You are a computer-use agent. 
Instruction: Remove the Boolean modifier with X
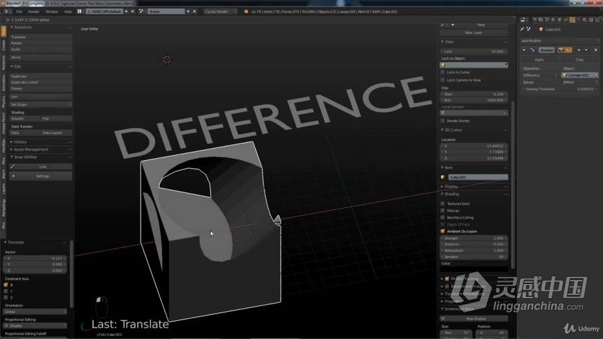click(596, 50)
